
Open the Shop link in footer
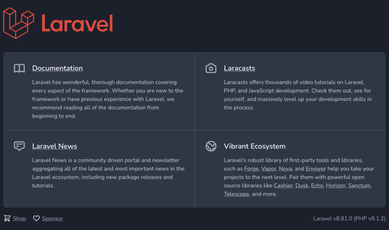click(19, 219)
